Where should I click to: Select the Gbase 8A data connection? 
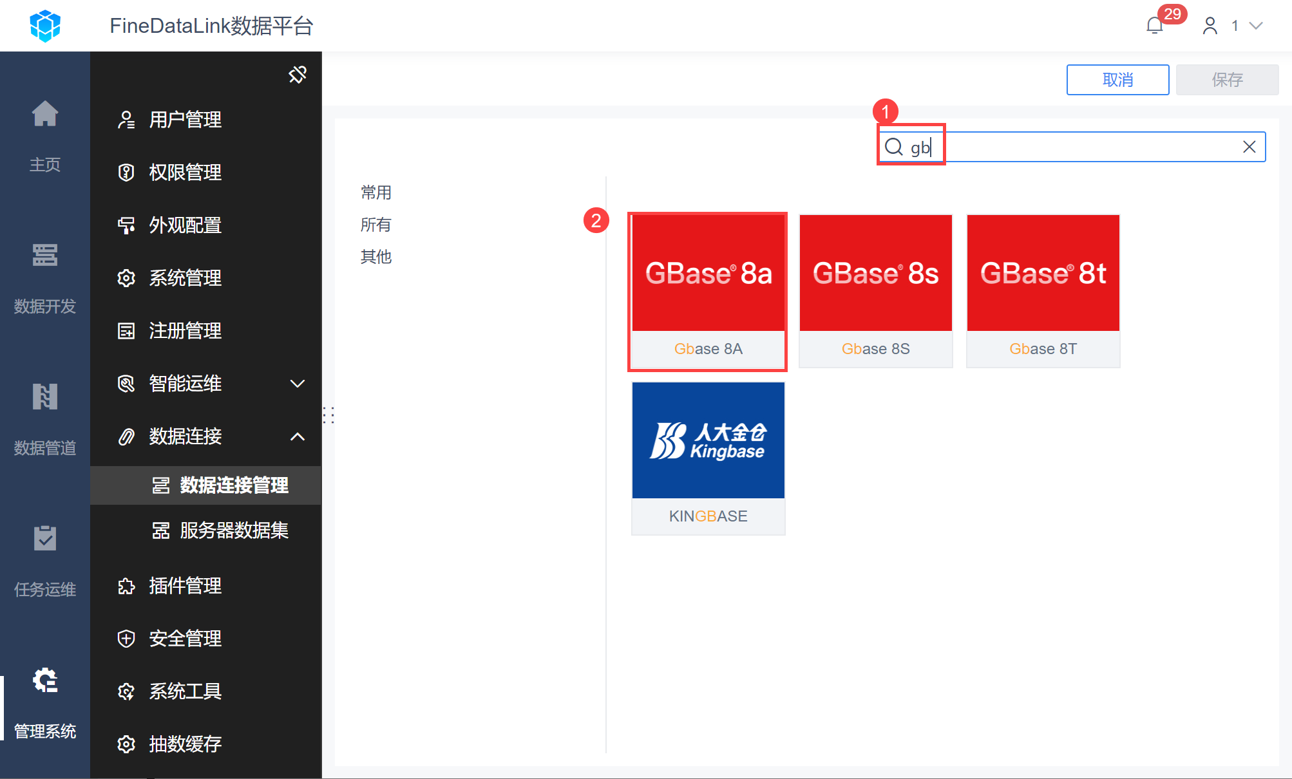coord(708,291)
